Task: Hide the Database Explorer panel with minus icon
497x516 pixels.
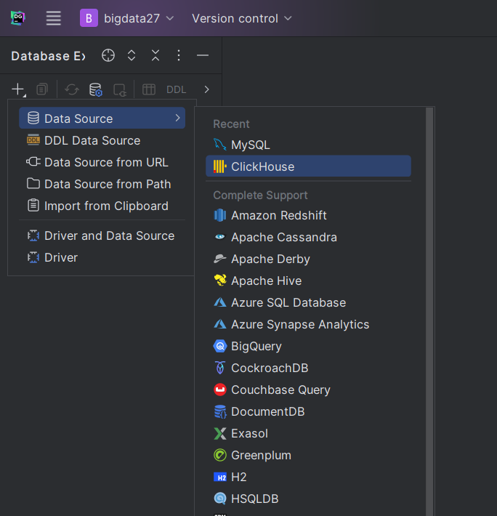Action: 203,56
